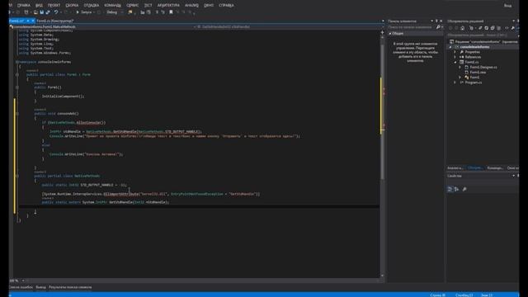Expand the References node in Solution Explorer
The height and width of the screenshot is (297, 528).
(455, 57)
